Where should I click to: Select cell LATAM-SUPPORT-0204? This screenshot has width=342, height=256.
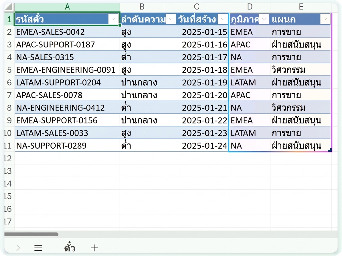67,83
